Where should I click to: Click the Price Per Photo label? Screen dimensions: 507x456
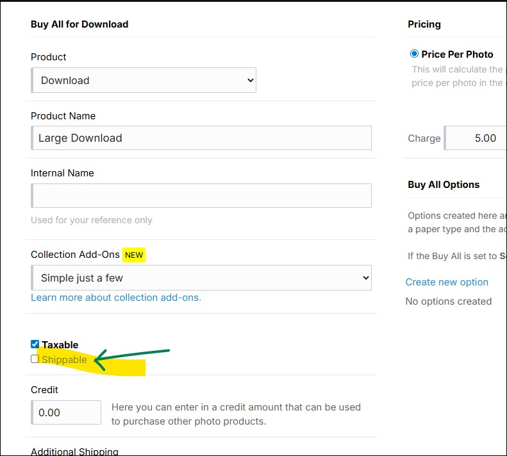[x=457, y=55]
